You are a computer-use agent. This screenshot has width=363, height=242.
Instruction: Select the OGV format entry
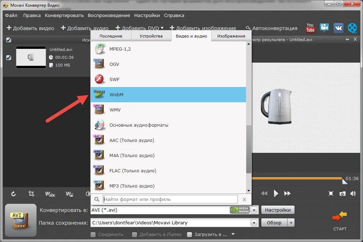(168, 64)
